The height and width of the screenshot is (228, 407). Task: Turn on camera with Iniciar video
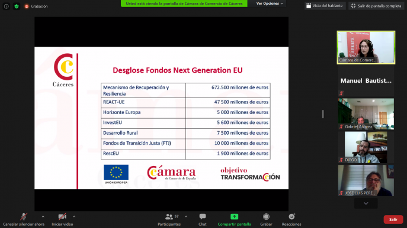62,220
